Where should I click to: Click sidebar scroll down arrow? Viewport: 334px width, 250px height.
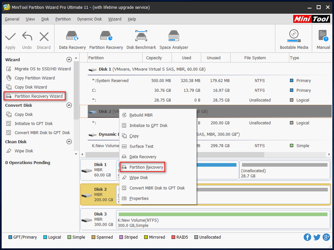coord(76,154)
